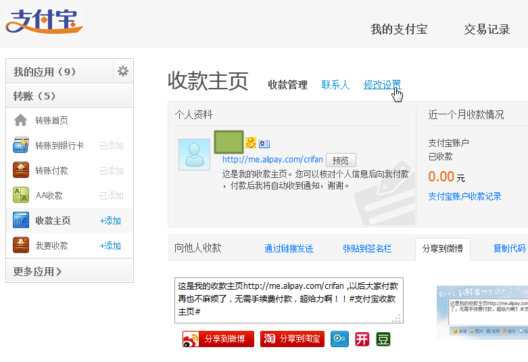Image resolution: width=528 pixels, height=362 pixels.
Task: Open 转账到银行卡 in the sidebar
Action: [x=59, y=145]
